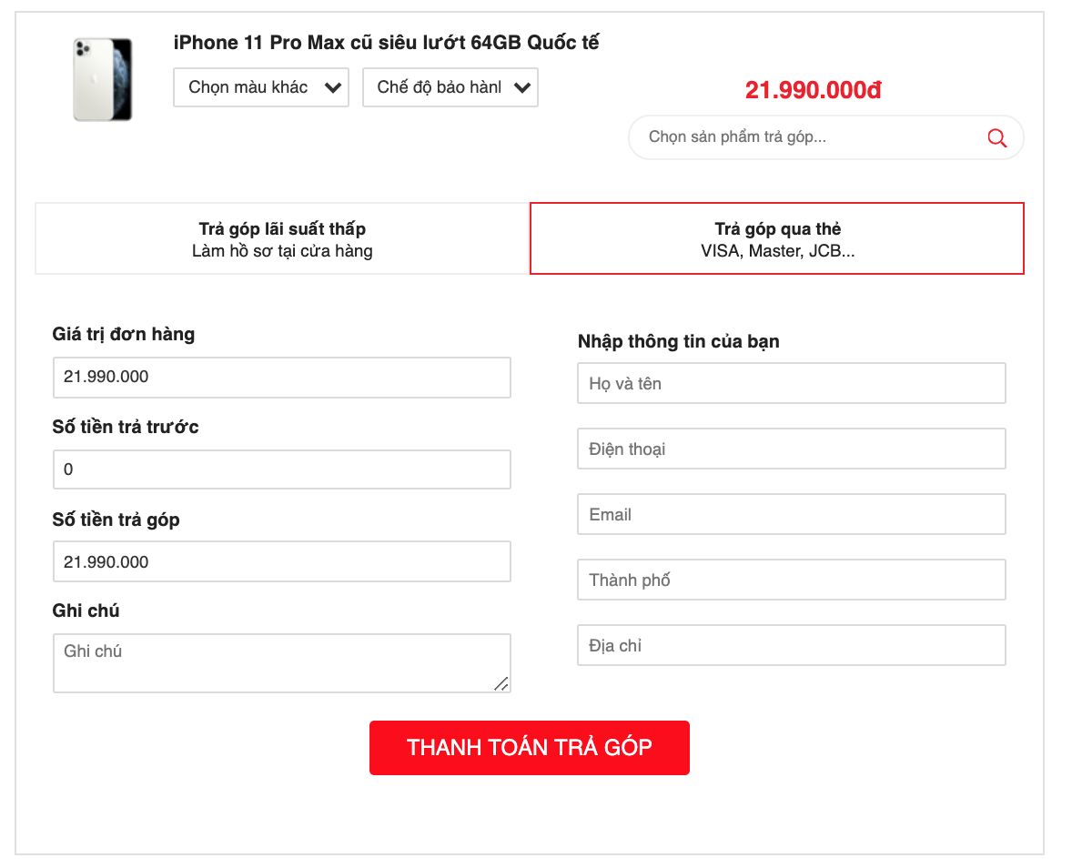Click the Ghi chú textarea resize handle
Image resolution: width=1072 pixels, height=868 pixels.
[501, 683]
